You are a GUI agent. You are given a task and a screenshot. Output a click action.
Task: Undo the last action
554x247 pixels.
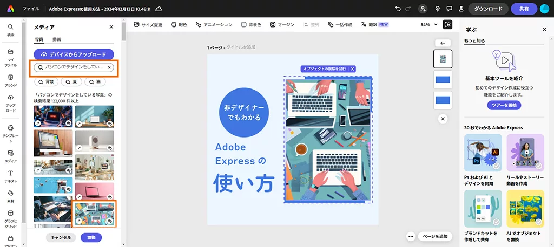(x=398, y=9)
